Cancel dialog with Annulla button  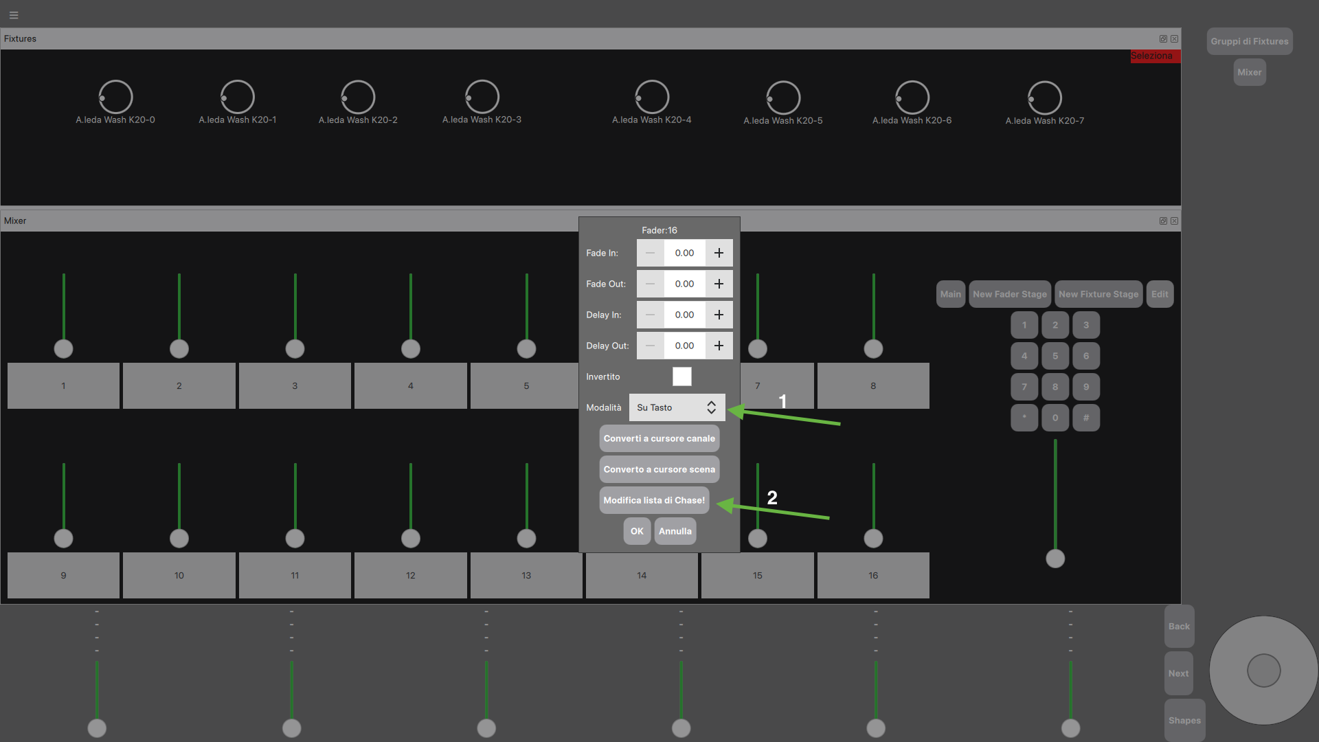coord(675,531)
